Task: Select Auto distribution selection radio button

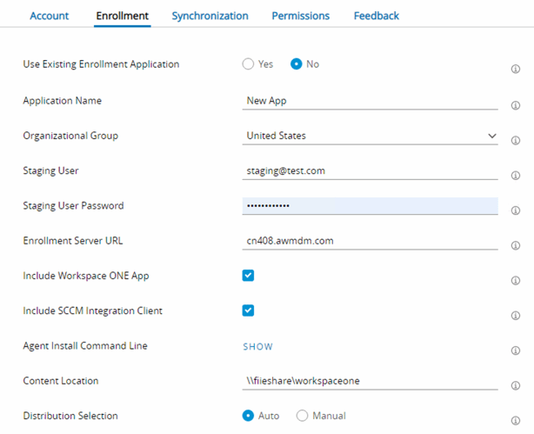Action: [x=249, y=416]
